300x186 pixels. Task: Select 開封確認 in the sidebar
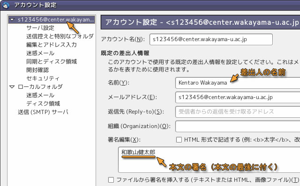(37, 70)
